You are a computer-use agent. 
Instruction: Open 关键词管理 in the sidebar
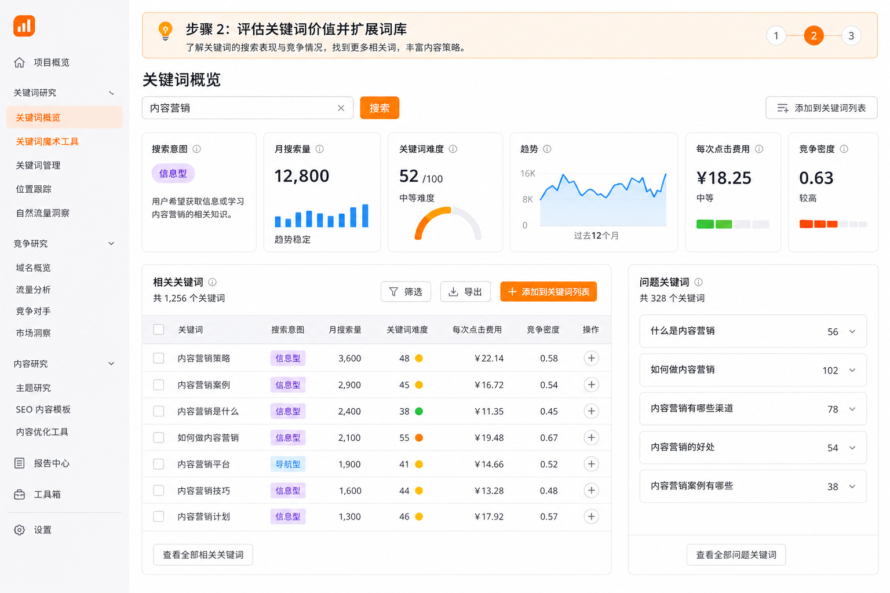click(x=38, y=166)
